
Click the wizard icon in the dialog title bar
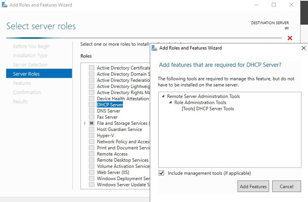[x=154, y=48]
